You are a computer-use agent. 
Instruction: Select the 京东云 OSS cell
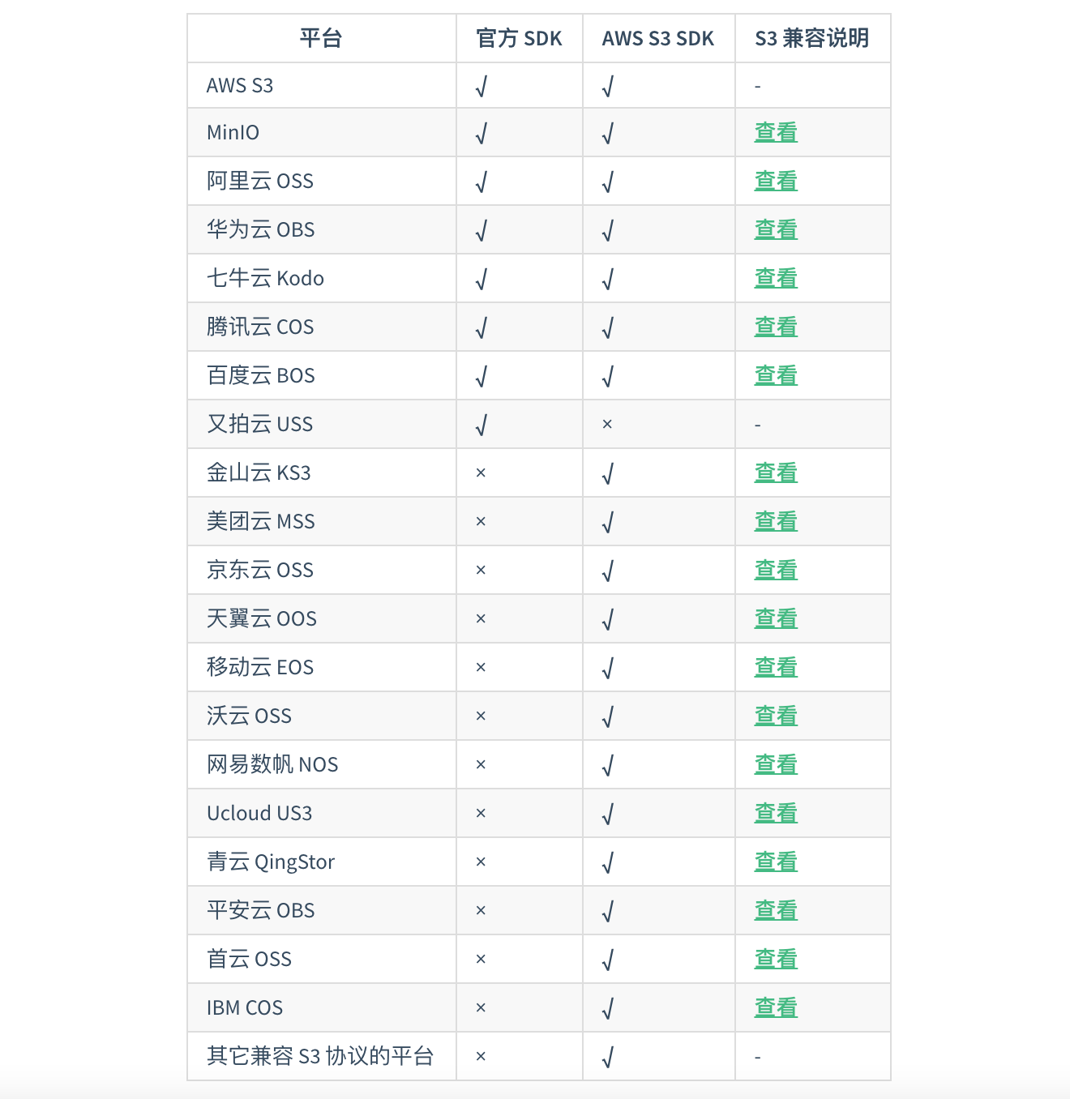tap(321, 570)
